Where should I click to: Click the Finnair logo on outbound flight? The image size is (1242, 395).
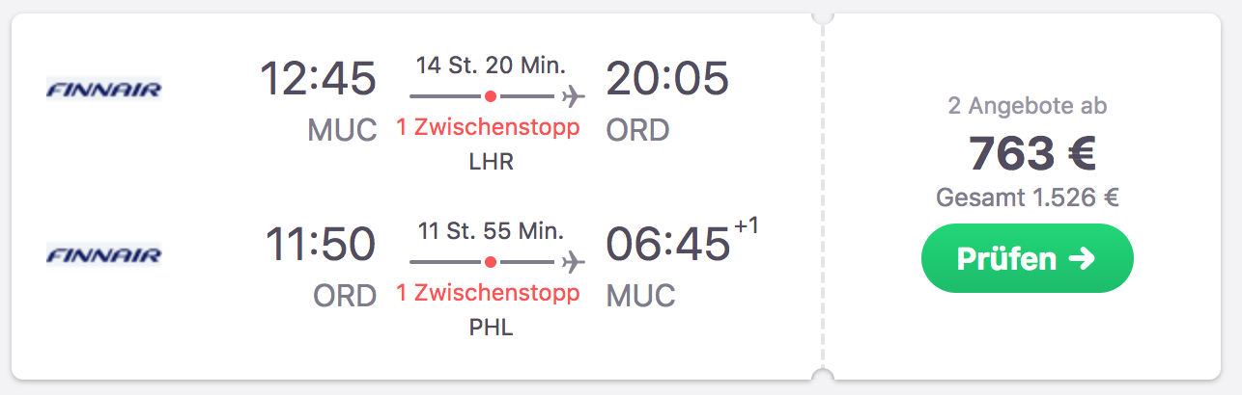[x=104, y=91]
